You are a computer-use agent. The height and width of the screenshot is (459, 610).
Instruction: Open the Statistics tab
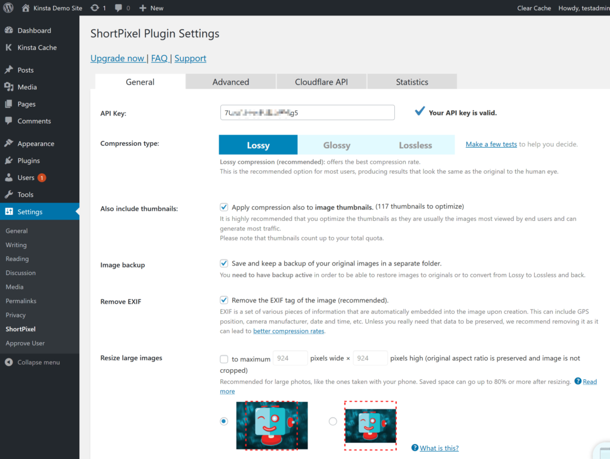coord(412,82)
